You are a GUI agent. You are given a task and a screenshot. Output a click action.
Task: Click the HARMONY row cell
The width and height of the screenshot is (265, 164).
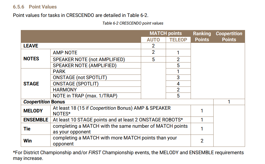coord(65,90)
